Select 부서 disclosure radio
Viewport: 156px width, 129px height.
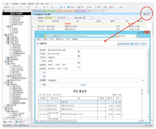57,69
